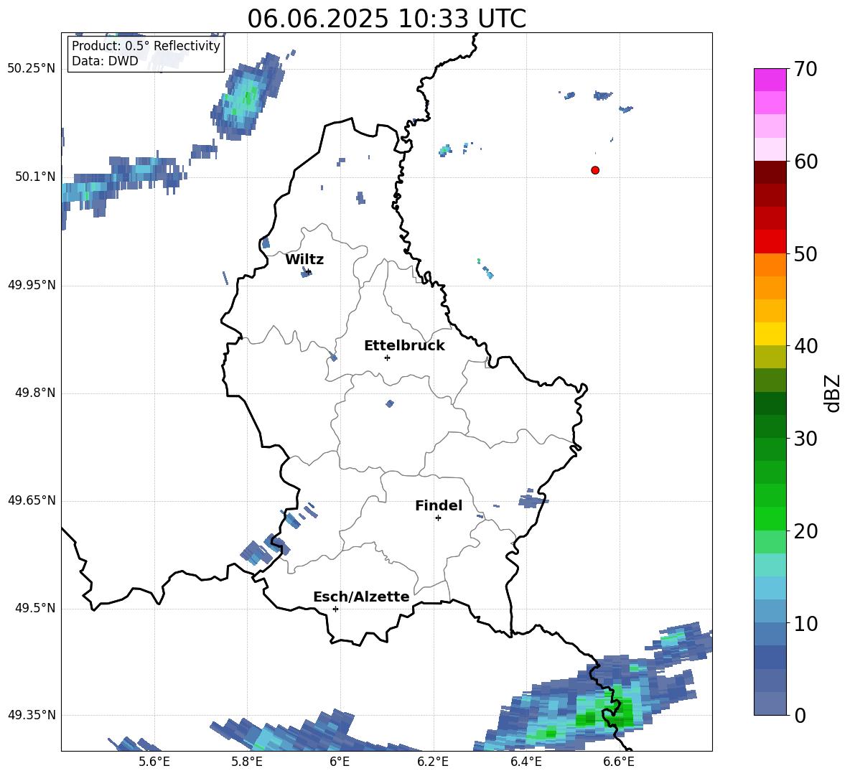Click the 50.25°N latitude label

(32, 69)
